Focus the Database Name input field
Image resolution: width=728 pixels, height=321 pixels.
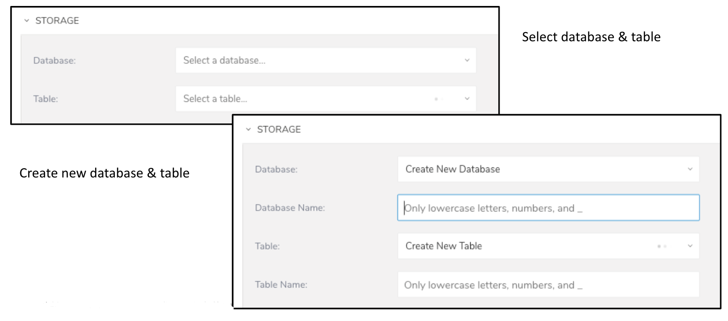pos(548,208)
